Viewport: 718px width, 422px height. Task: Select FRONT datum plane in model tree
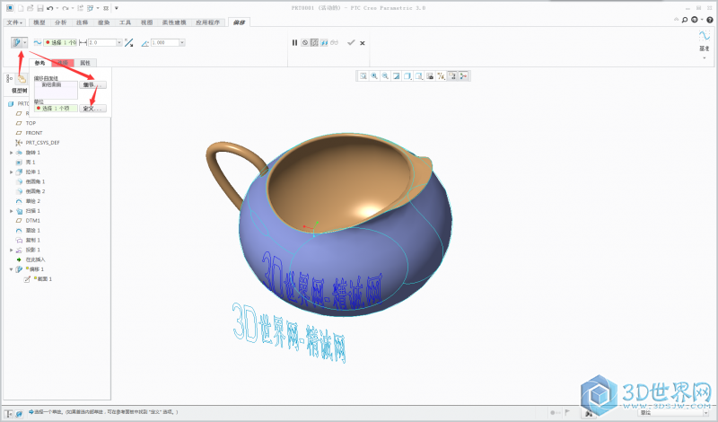click(34, 133)
